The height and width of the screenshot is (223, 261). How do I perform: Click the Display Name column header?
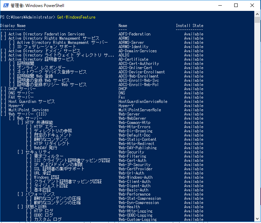(x=13, y=26)
